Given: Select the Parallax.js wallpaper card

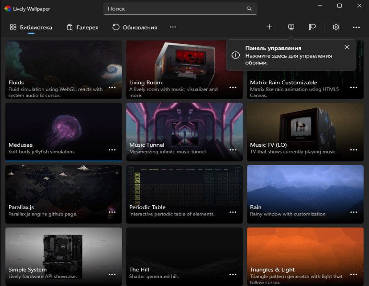Looking at the screenshot, I should [64, 195].
